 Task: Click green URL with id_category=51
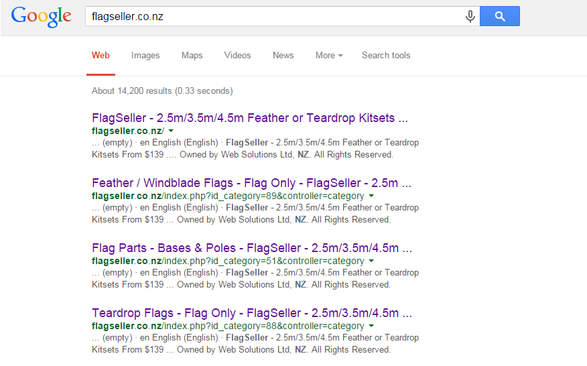(228, 261)
